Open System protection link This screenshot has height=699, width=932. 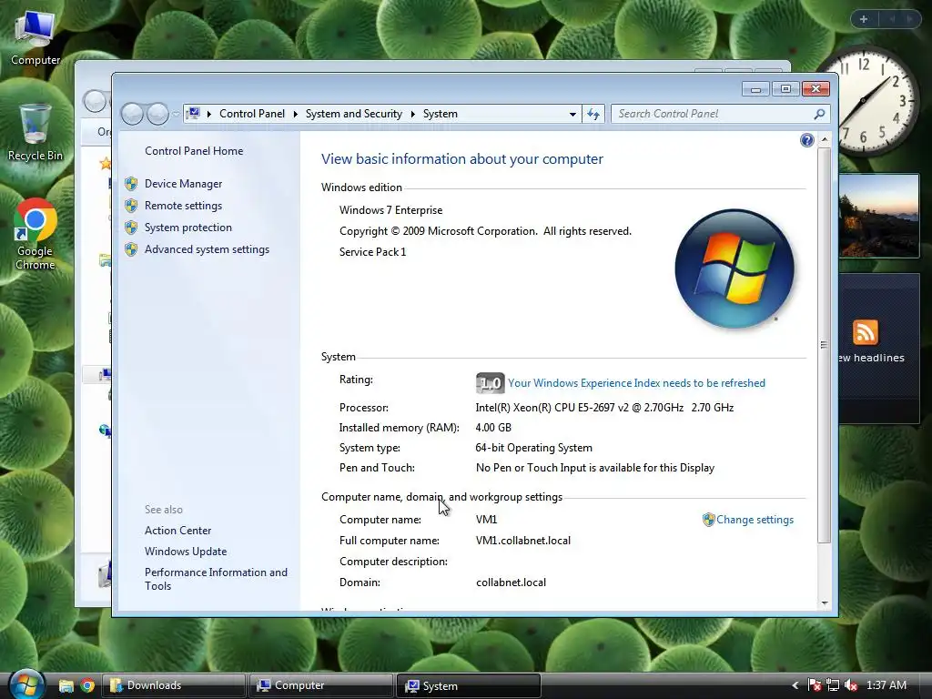pyautogui.click(x=187, y=228)
